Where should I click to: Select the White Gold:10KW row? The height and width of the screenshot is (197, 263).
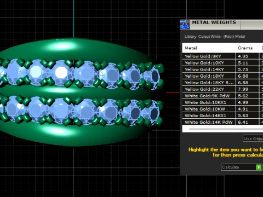(222, 109)
